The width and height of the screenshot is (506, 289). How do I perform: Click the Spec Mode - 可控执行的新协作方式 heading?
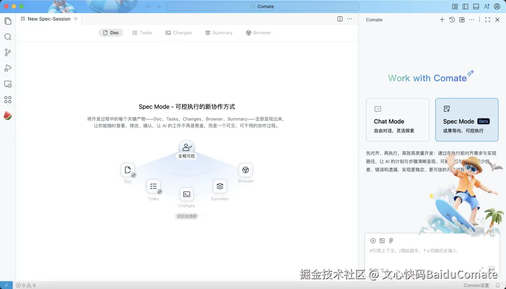187,107
